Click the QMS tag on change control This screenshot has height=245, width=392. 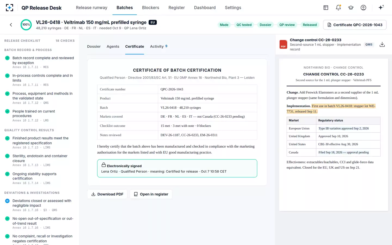(x=369, y=45)
